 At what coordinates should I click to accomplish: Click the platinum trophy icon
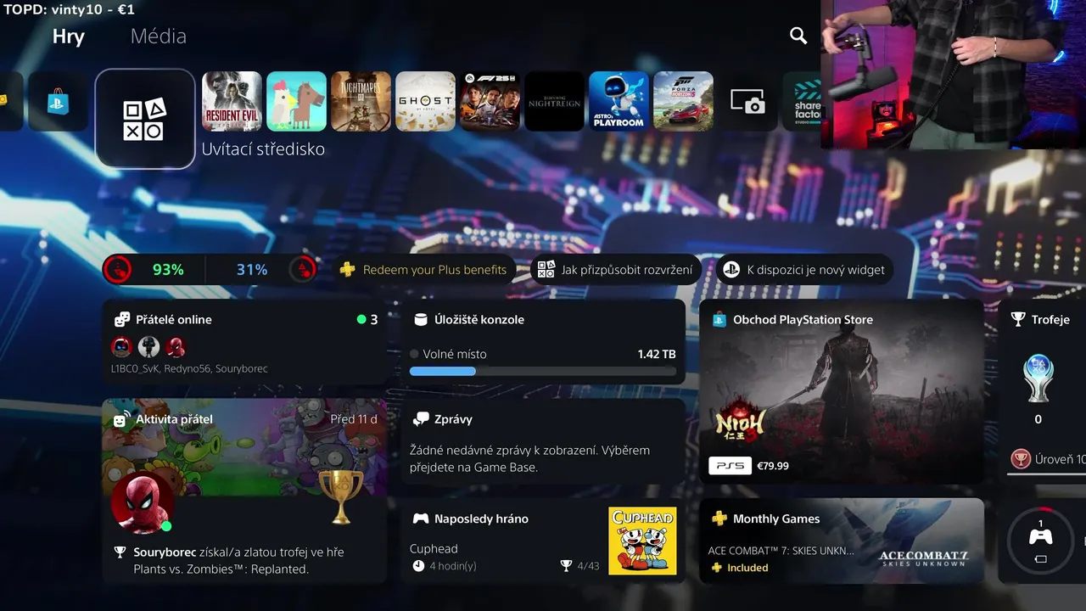click(1038, 378)
